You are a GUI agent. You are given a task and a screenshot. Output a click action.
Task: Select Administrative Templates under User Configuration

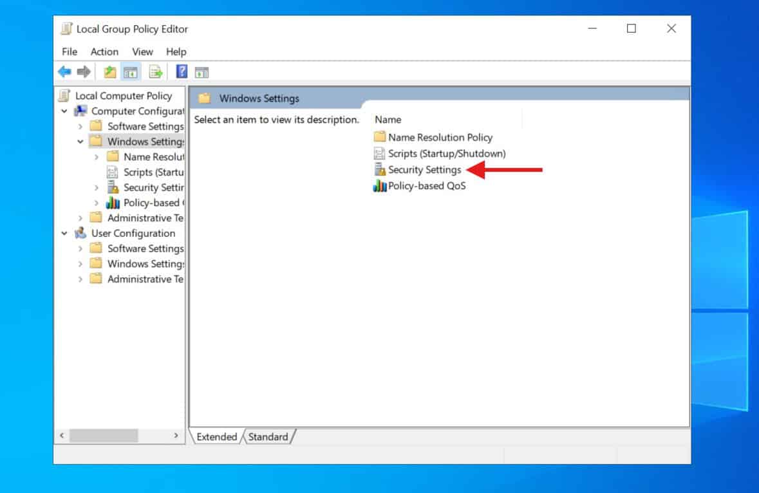145,279
